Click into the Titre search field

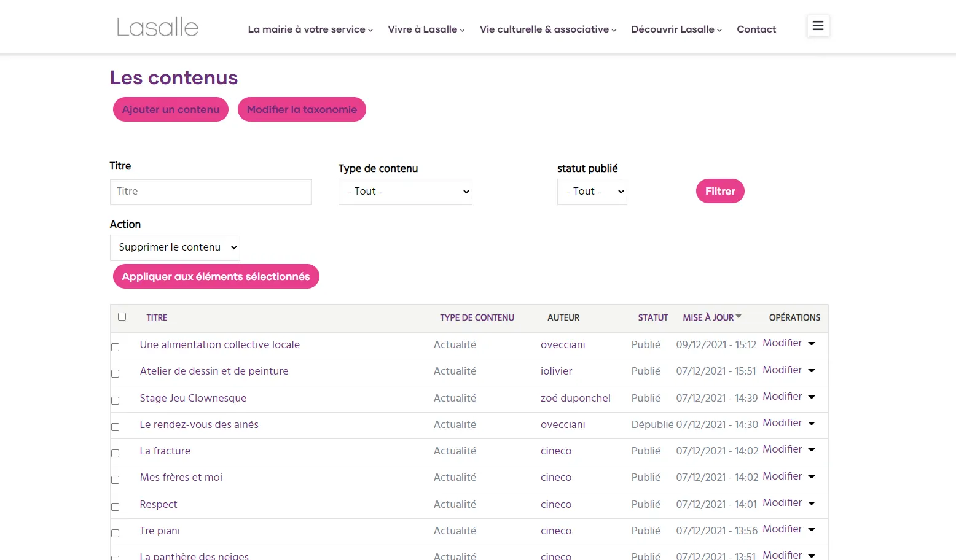pos(211,192)
